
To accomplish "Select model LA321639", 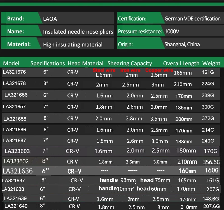I will point(15,199).
